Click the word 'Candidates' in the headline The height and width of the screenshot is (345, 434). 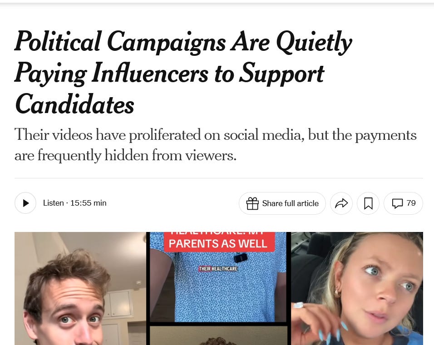(74, 104)
